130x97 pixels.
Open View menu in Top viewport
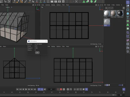pos(43,5)
